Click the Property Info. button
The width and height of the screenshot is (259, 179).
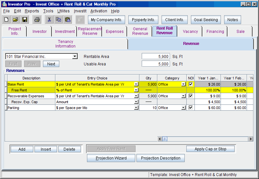pyautogui.click(x=143, y=20)
